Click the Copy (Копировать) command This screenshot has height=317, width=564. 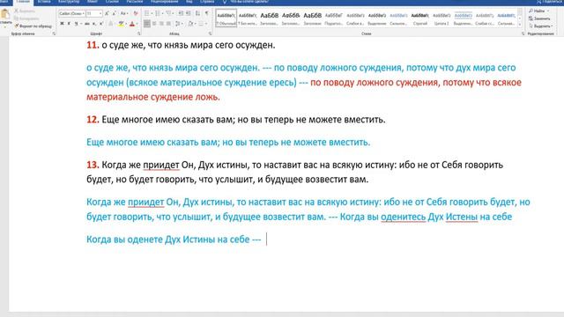pos(26,18)
